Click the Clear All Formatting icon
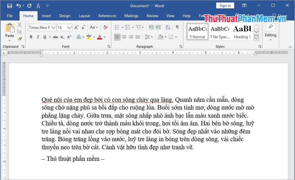Screen dimensions: 295x180 coord(105,27)
